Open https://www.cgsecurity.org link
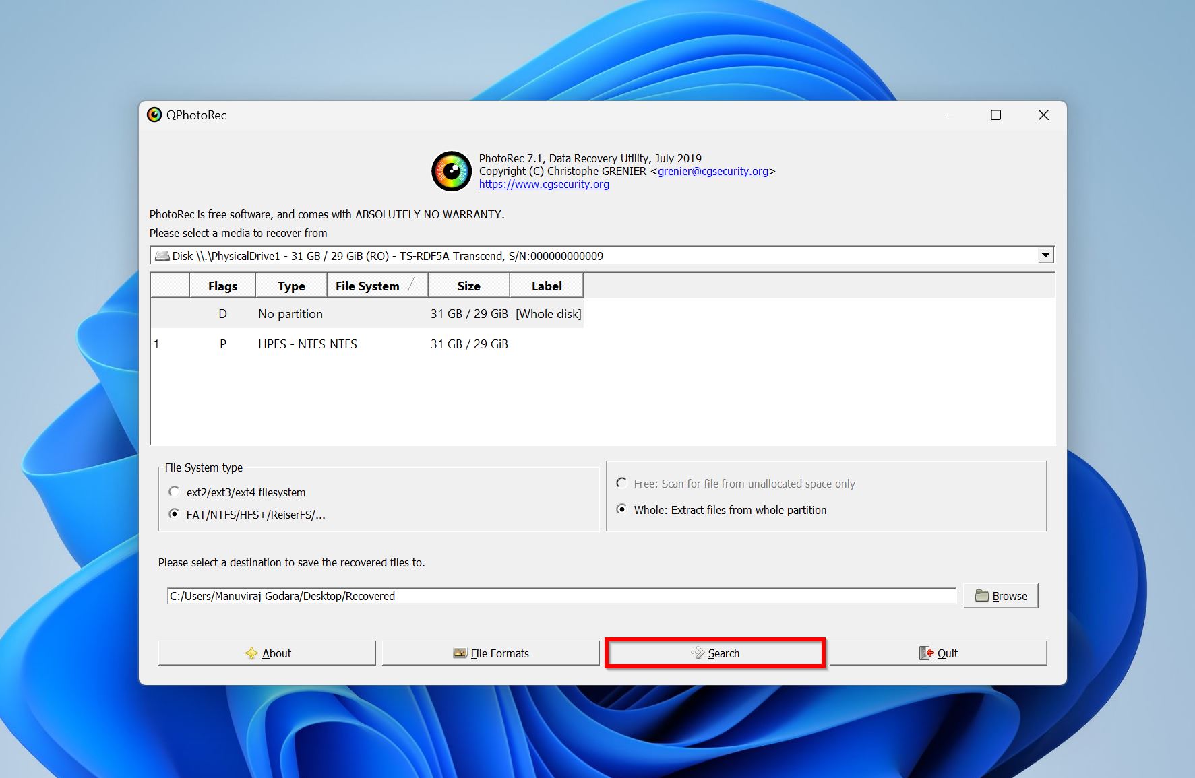The image size is (1195, 778). (x=544, y=184)
